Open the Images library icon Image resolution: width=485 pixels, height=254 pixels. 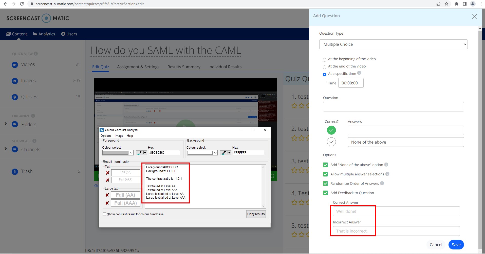click(14, 81)
